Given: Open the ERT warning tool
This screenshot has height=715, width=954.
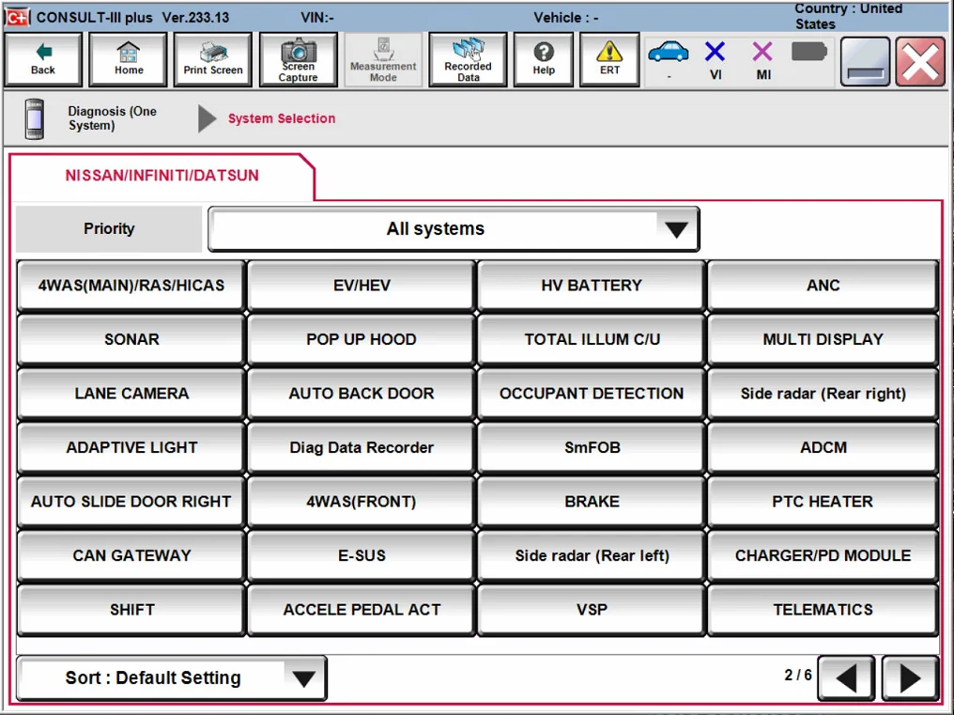Looking at the screenshot, I should point(609,58).
